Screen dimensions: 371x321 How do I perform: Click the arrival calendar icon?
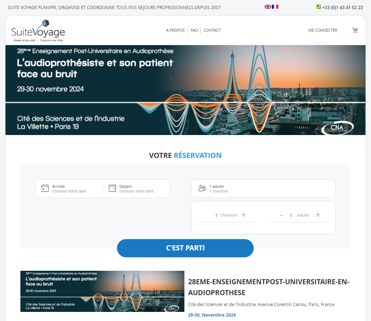point(45,188)
